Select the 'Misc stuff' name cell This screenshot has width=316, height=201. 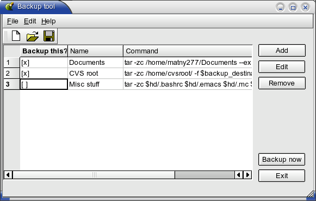tap(95, 84)
